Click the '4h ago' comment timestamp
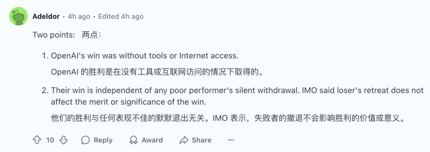 point(79,16)
